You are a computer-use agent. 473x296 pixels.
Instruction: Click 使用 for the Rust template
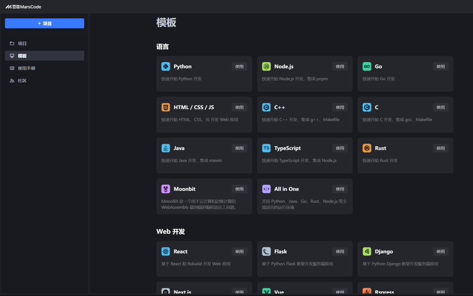pyautogui.click(x=441, y=148)
